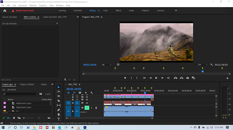Toggle insert sequences as nests
This screenshot has height=130, width=233.
pyautogui.click(x=68, y=93)
